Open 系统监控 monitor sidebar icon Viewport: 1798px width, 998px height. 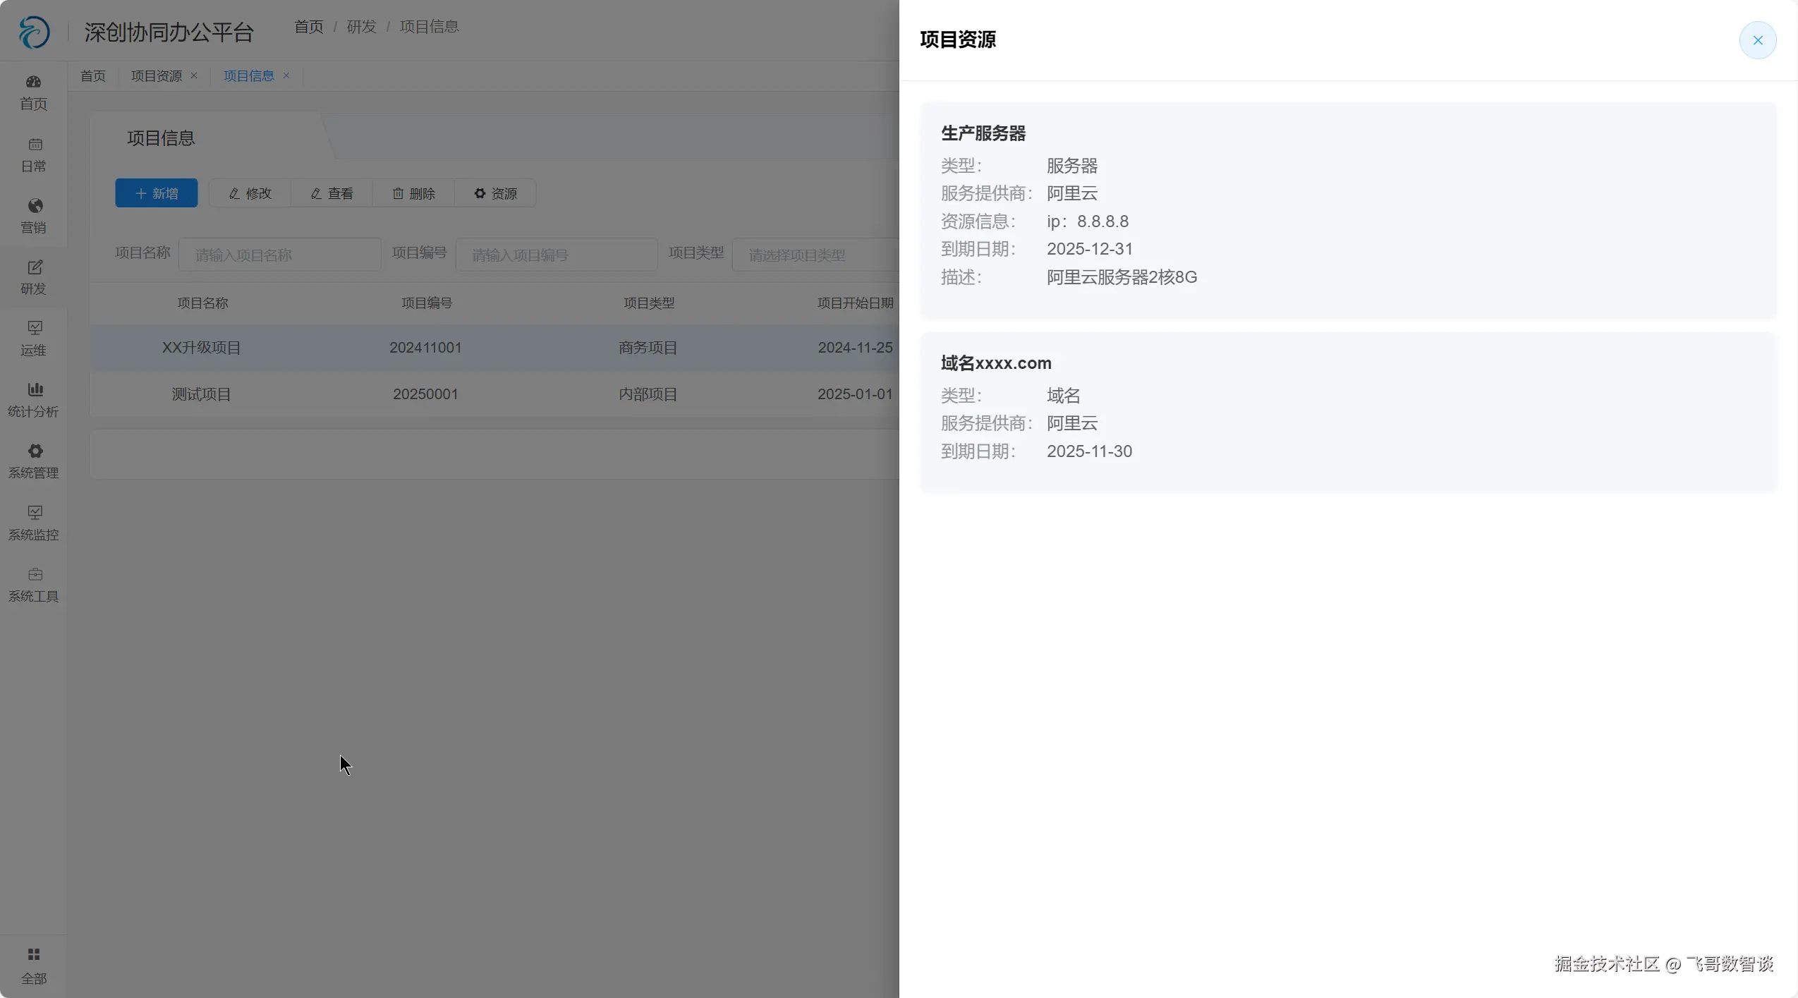35,513
